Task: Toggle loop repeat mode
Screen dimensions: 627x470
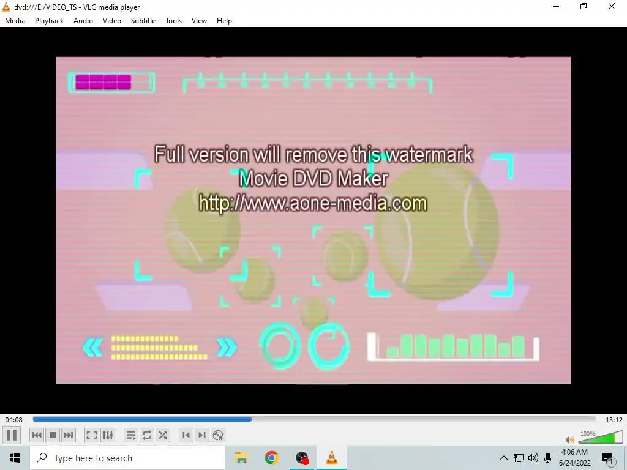Action: [147, 435]
